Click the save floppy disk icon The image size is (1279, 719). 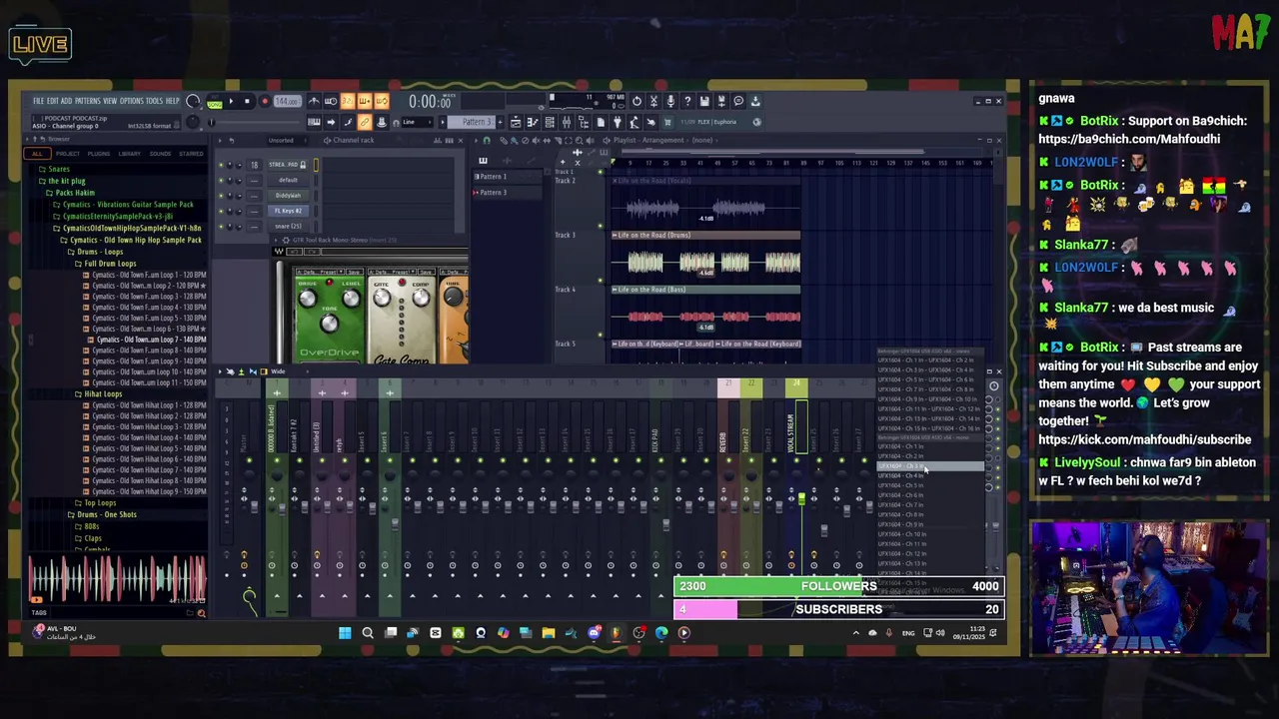tap(704, 101)
